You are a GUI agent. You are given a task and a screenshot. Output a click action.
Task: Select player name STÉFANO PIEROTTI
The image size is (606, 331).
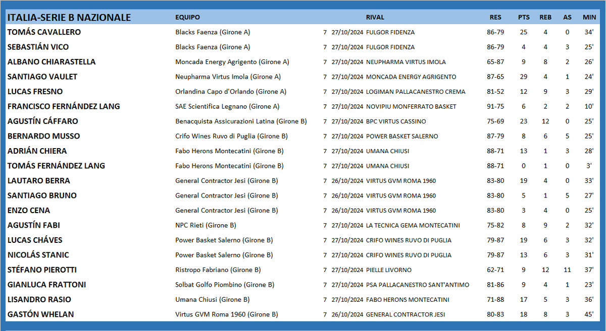pyautogui.click(x=42, y=270)
